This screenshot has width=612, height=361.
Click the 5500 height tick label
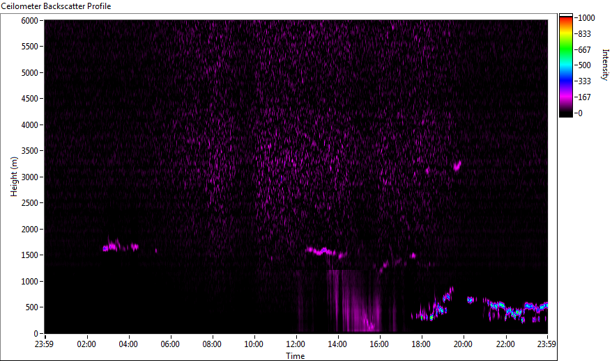pos(30,47)
